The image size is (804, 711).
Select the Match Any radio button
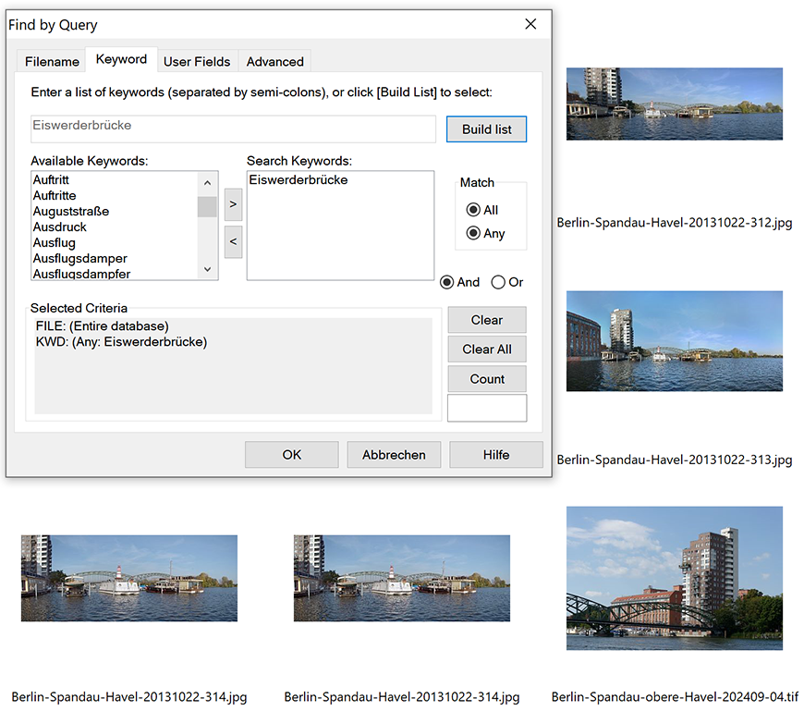click(473, 233)
